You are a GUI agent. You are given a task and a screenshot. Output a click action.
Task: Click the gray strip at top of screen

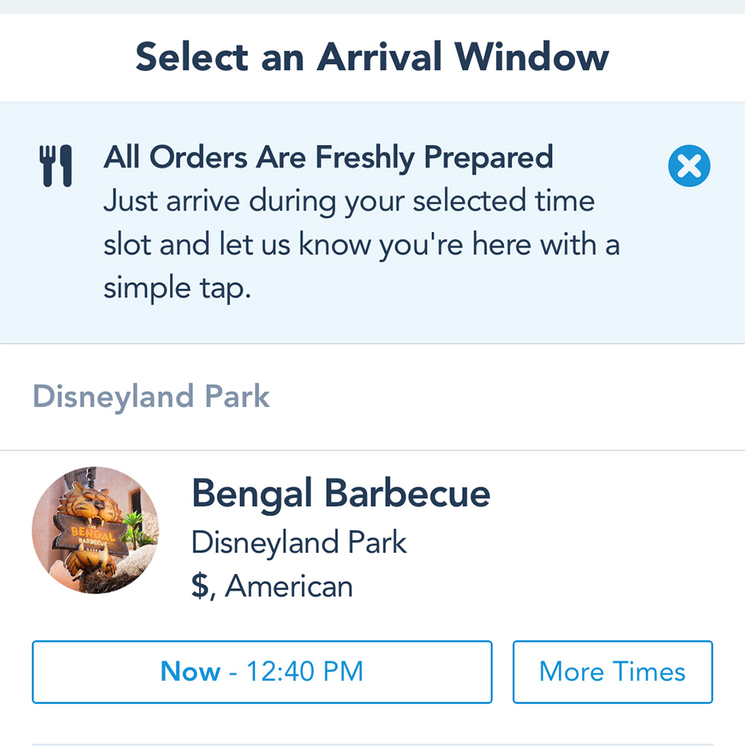point(372,7)
